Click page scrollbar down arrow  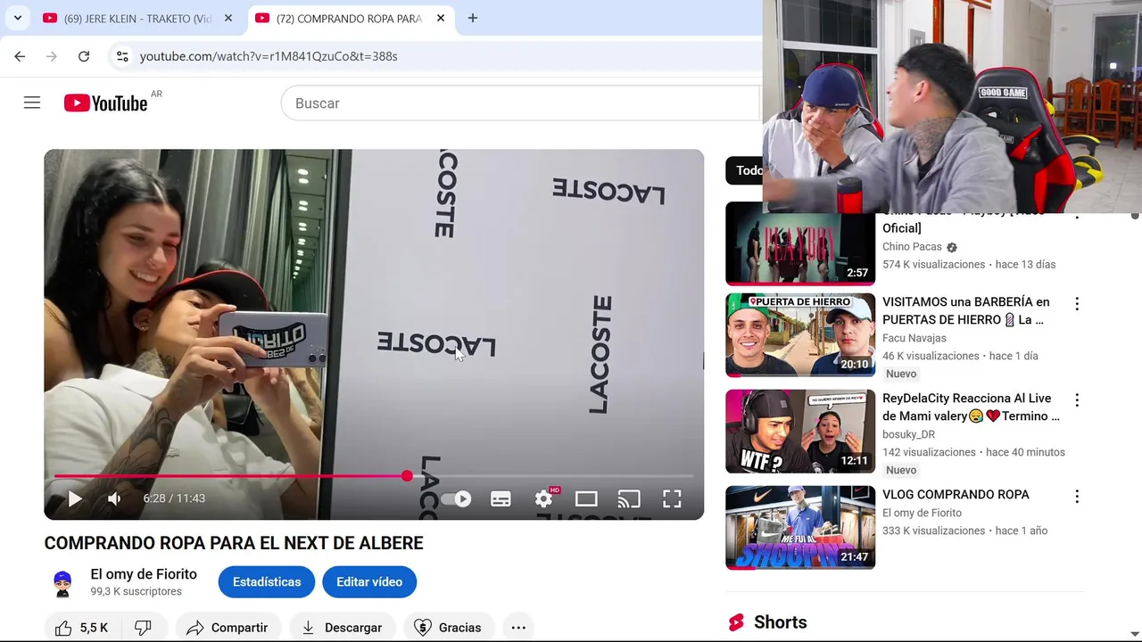tap(1135, 634)
